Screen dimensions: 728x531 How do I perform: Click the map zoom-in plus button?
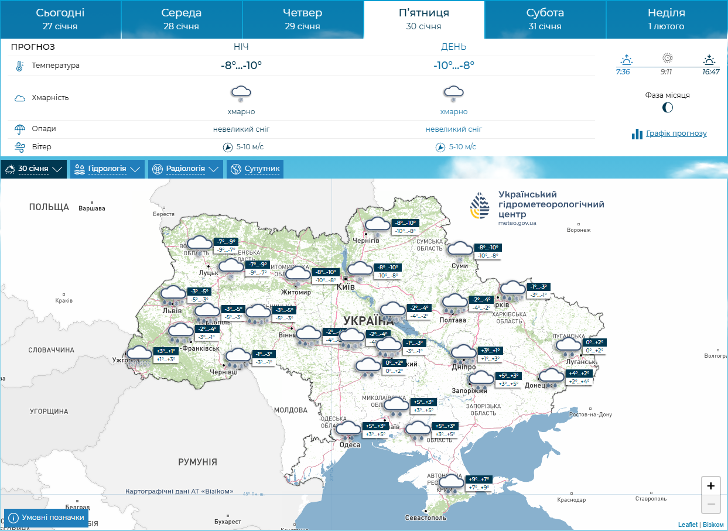click(x=710, y=485)
